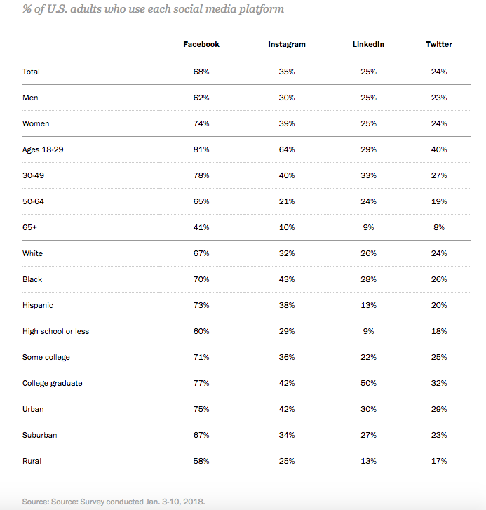Click the LinkedIn column header
The image size is (486, 510).
coord(368,44)
